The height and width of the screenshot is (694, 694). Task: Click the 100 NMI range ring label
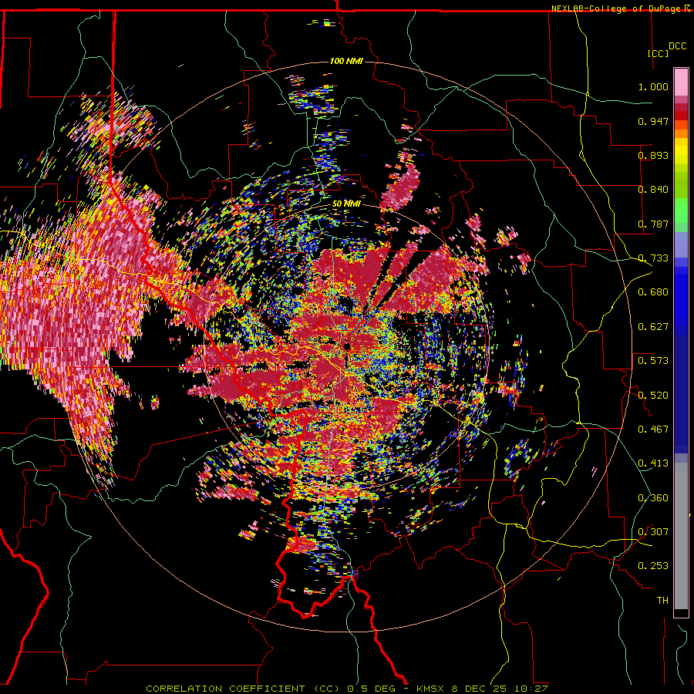point(346,61)
